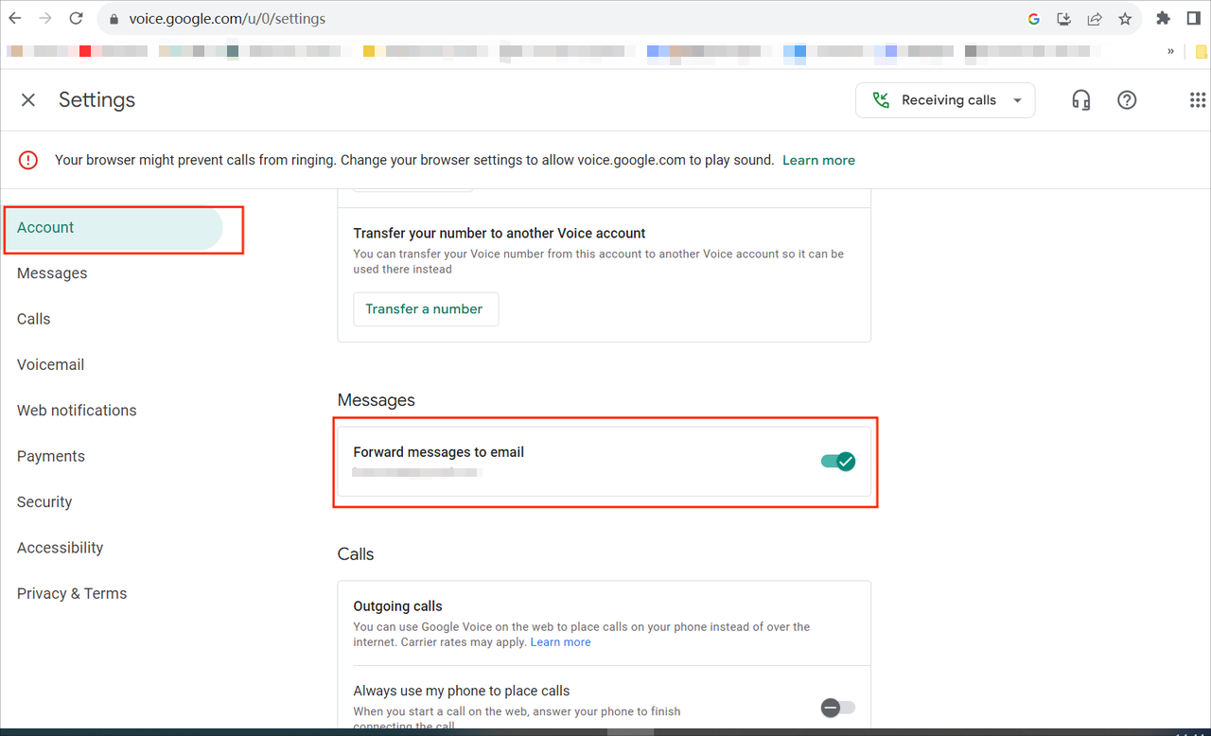Select Messages in the settings sidebar

[52, 273]
